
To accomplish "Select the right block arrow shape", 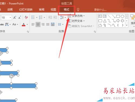I will [118, 21].
